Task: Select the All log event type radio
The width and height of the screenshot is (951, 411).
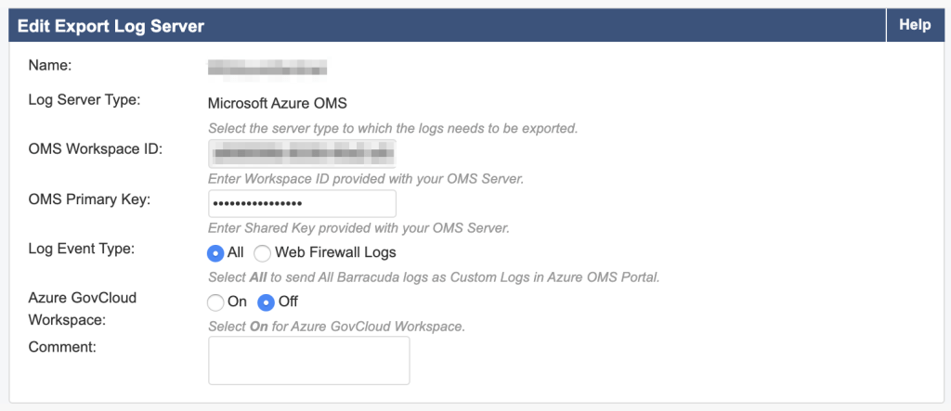Action: [215, 252]
